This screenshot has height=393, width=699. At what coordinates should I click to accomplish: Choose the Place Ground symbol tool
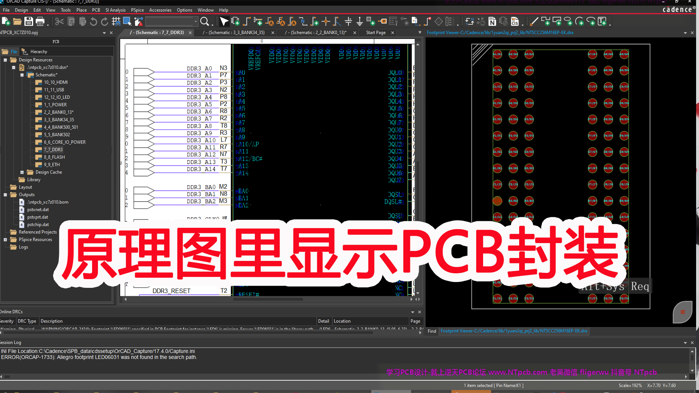(360, 22)
